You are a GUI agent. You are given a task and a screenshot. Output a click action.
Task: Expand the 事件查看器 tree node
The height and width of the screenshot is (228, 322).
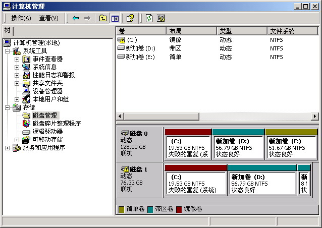tap(17, 59)
